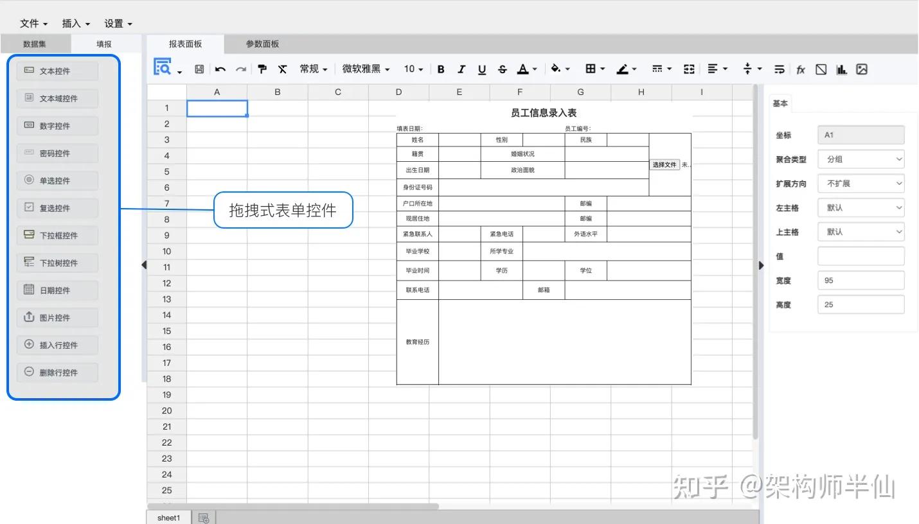919x524 pixels.
Task: Click the insert image icon
Action: tap(862, 69)
